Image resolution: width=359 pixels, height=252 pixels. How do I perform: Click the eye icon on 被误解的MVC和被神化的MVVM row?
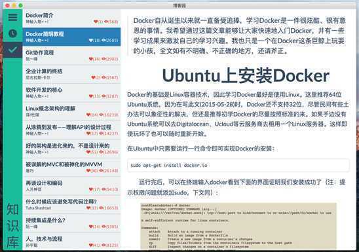[x=101, y=171]
